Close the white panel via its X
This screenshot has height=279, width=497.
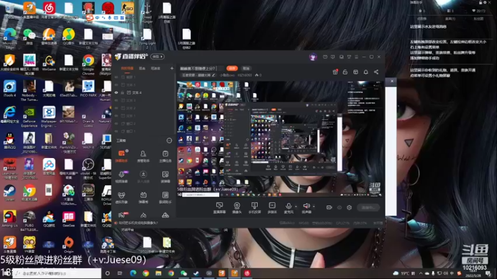tap(392, 81)
